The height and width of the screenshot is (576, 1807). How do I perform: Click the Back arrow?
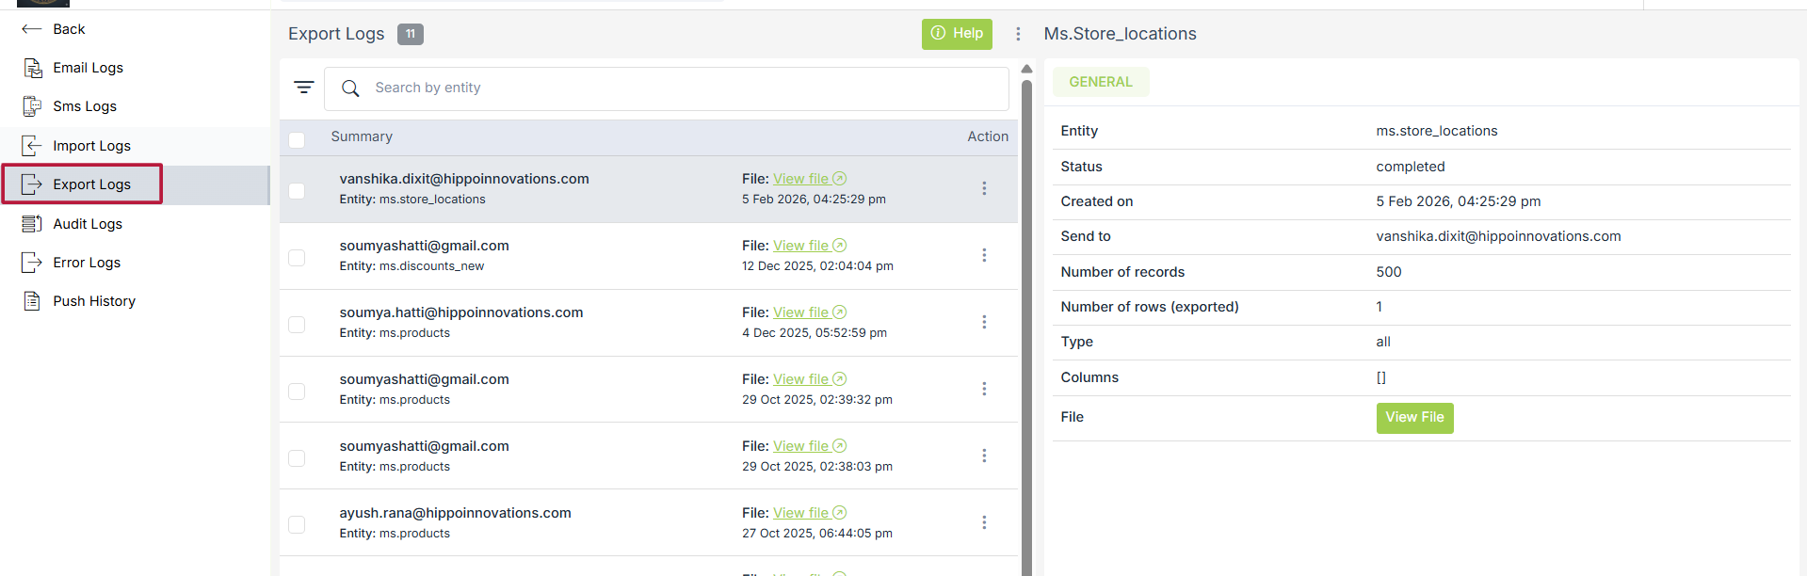[32, 29]
